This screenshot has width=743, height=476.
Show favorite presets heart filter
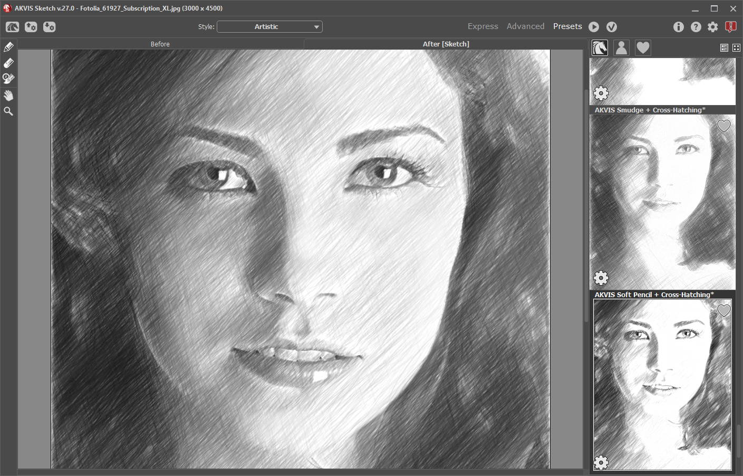[x=642, y=48]
